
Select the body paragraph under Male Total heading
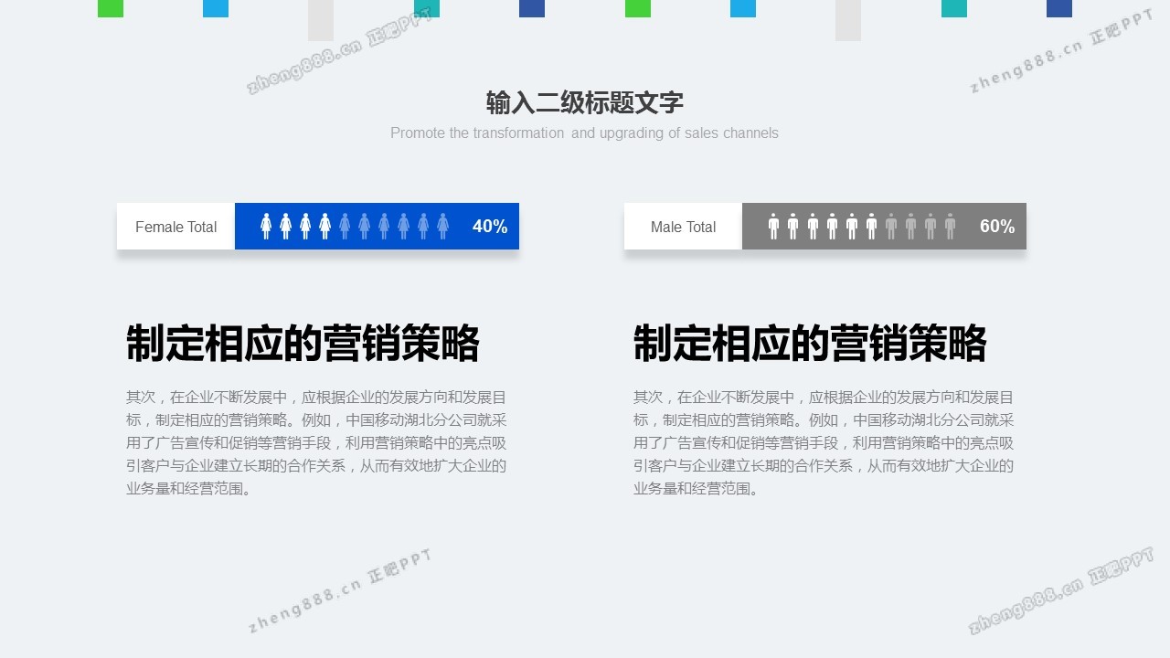point(823,443)
